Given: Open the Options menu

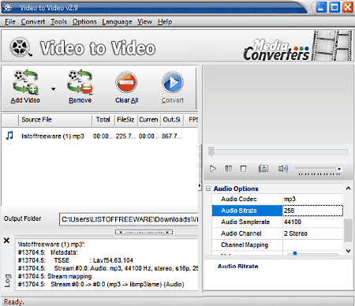Looking at the screenshot, I should (84, 22).
